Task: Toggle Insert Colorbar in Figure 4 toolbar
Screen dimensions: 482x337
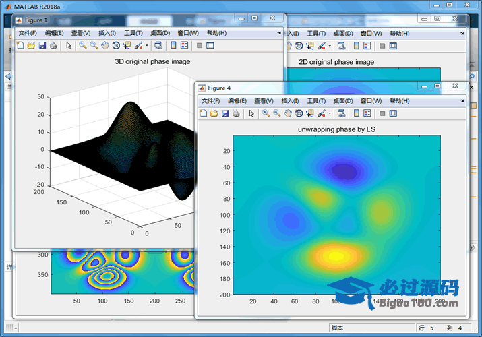Action: pyautogui.click(x=355, y=113)
